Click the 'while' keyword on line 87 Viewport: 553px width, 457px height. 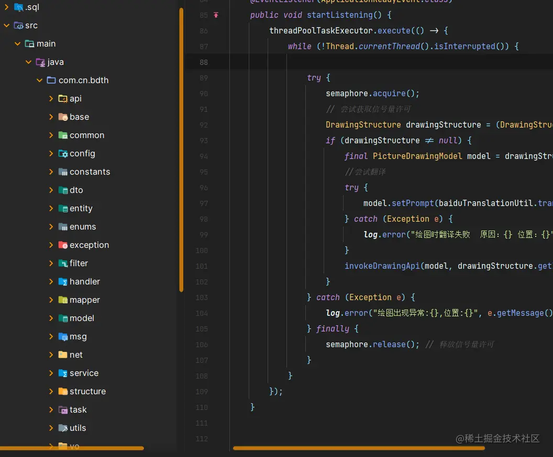point(300,46)
